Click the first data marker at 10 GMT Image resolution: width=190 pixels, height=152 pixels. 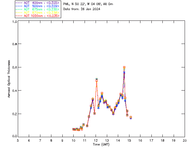click(x=73, y=129)
